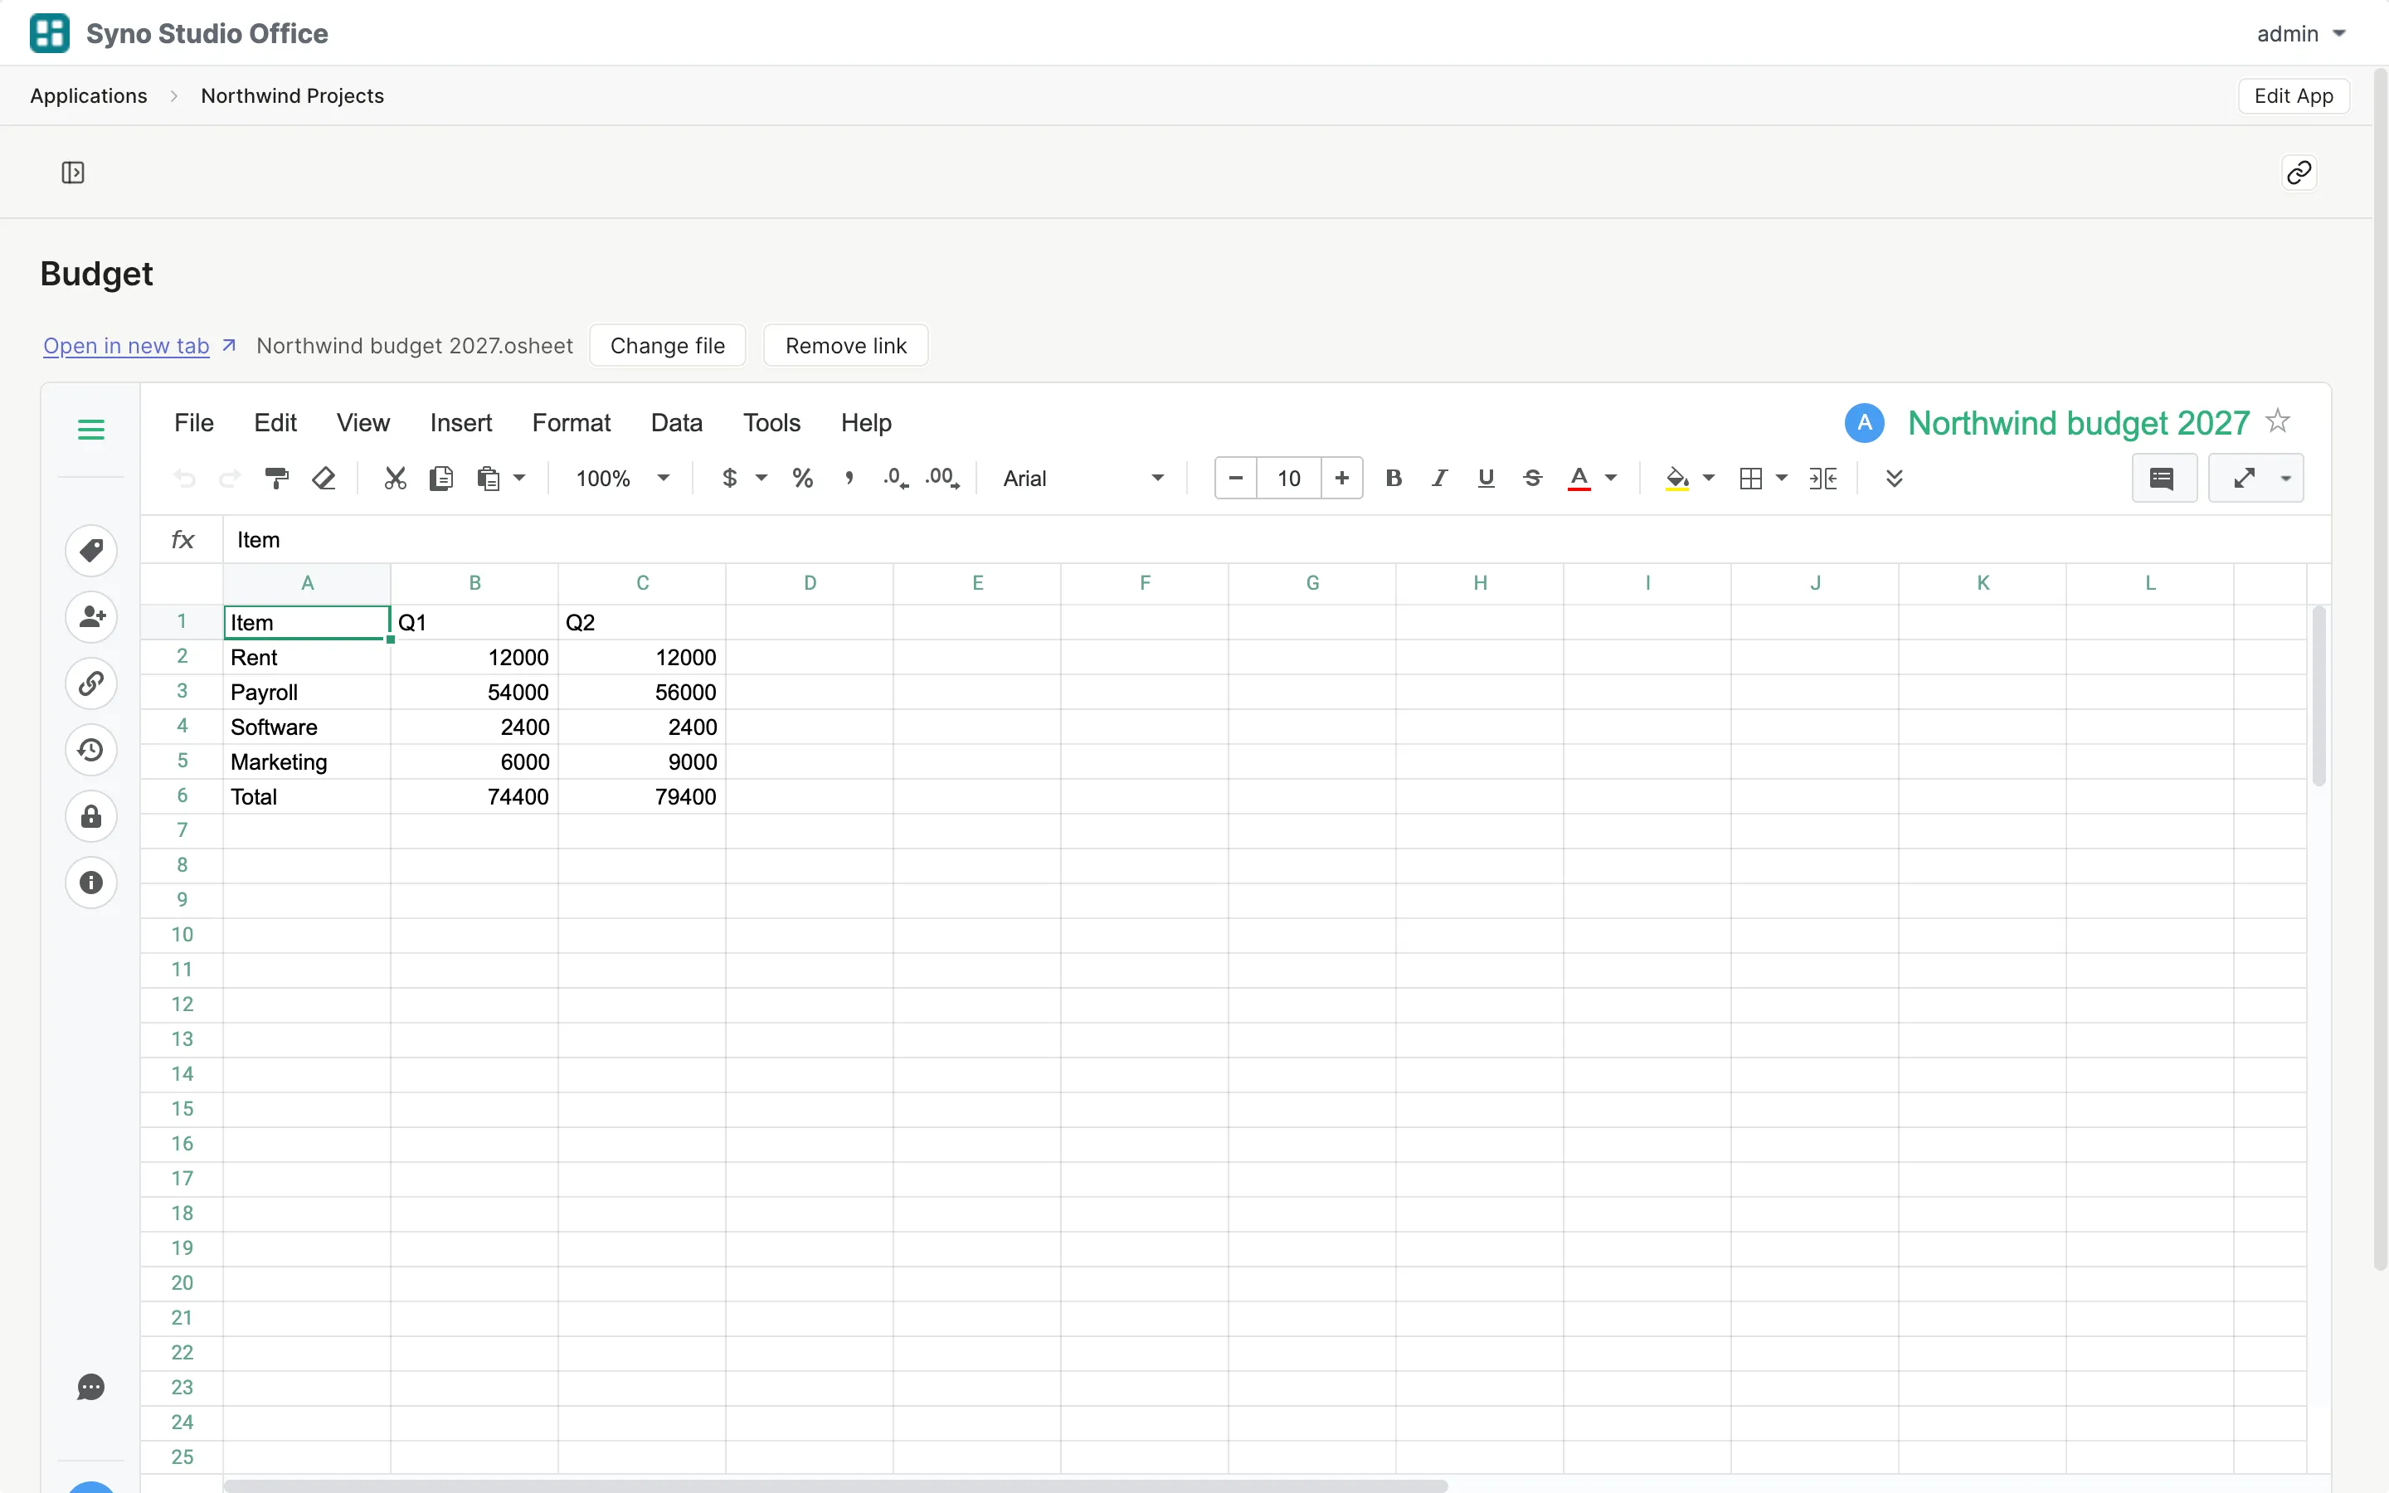Open the fill color dropdown arrow
This screenshot has width=2389, height=1493.
click(1709, 479)
